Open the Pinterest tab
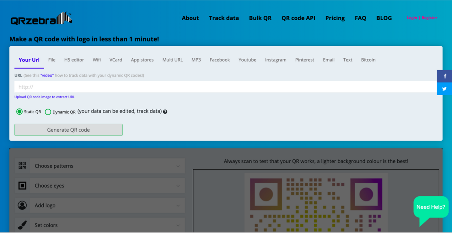The height and width of the screenshot is (233, 452). (x=304, y=60)
